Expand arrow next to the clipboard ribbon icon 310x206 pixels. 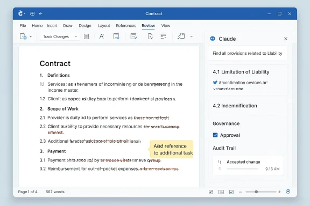click(31, 37)
